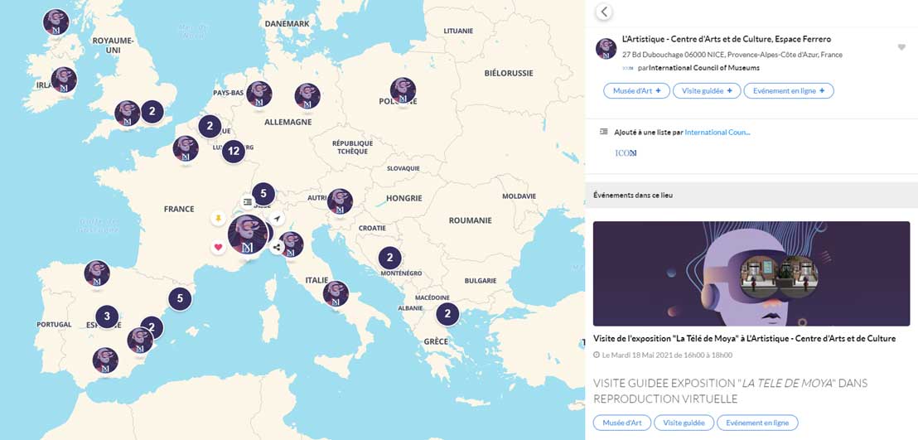Select the museum marker in Ireland
The image size is (918, 440).
pyautogui.click(x=64, y=80)
